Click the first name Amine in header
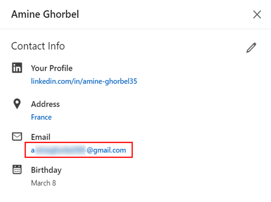The image size is (271, 202). tap(25, 14)
